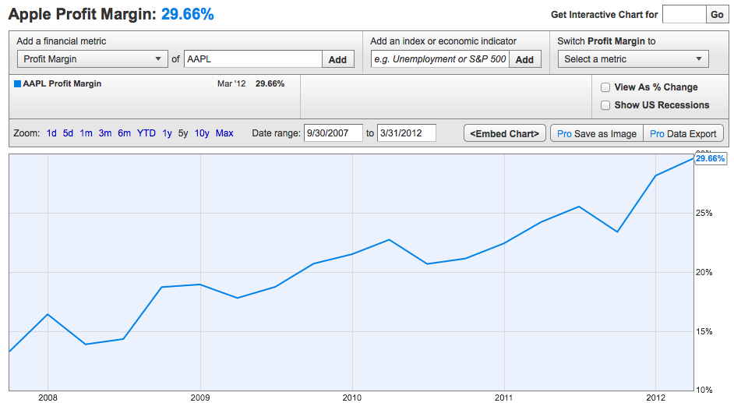Switch zoom to 6m
The image size is (734, 403).
point(125,133)
